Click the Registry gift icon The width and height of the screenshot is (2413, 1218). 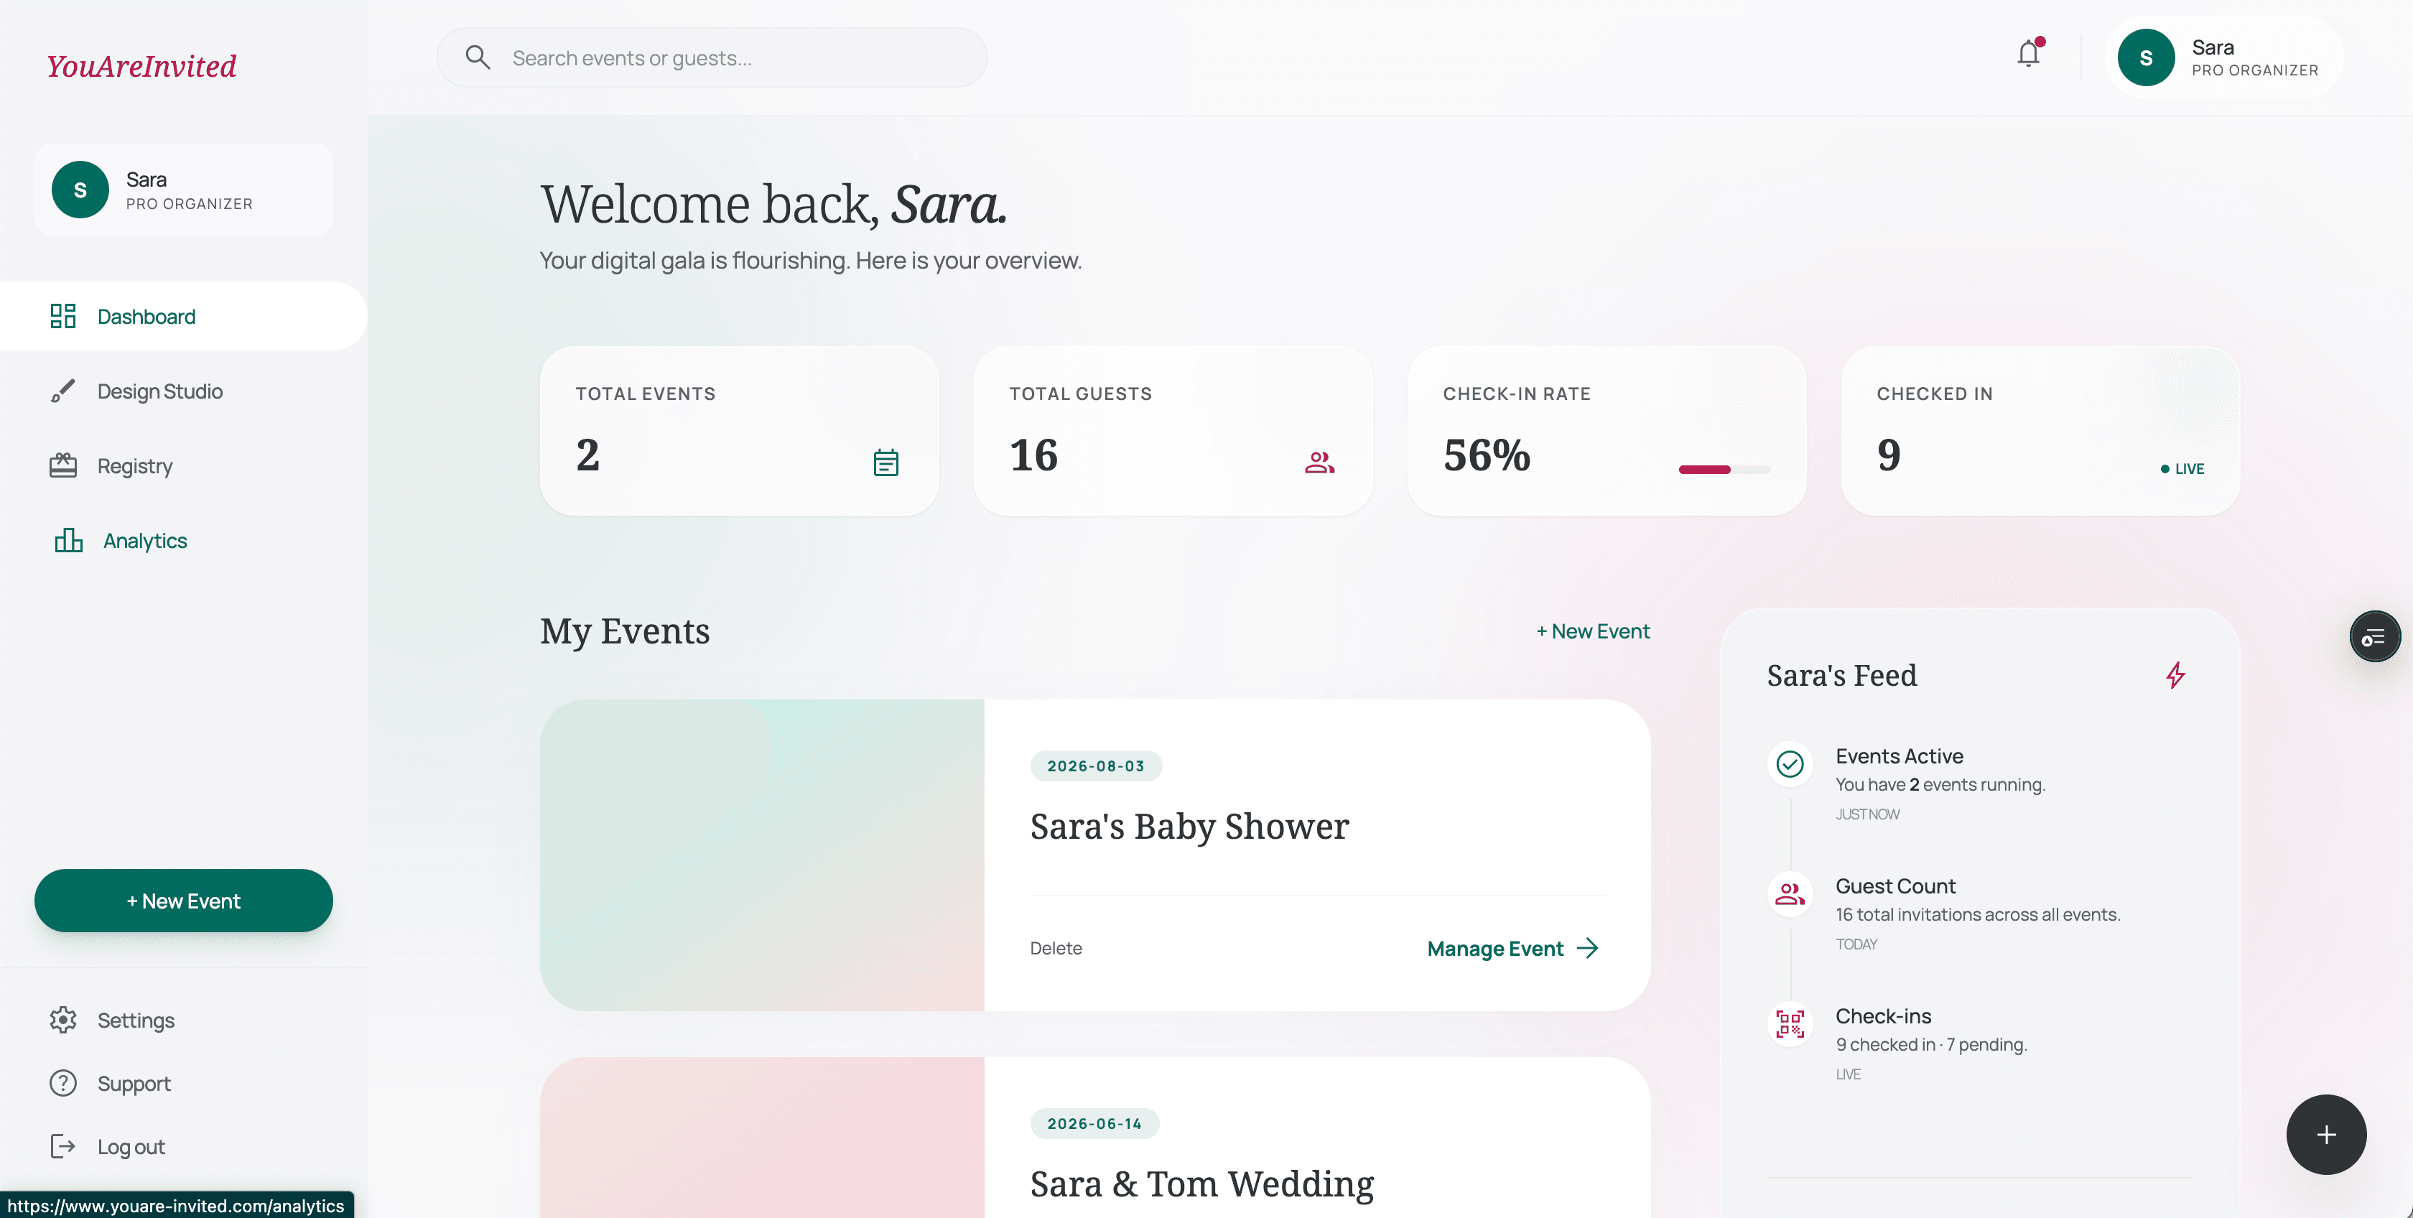click(62, 465)
